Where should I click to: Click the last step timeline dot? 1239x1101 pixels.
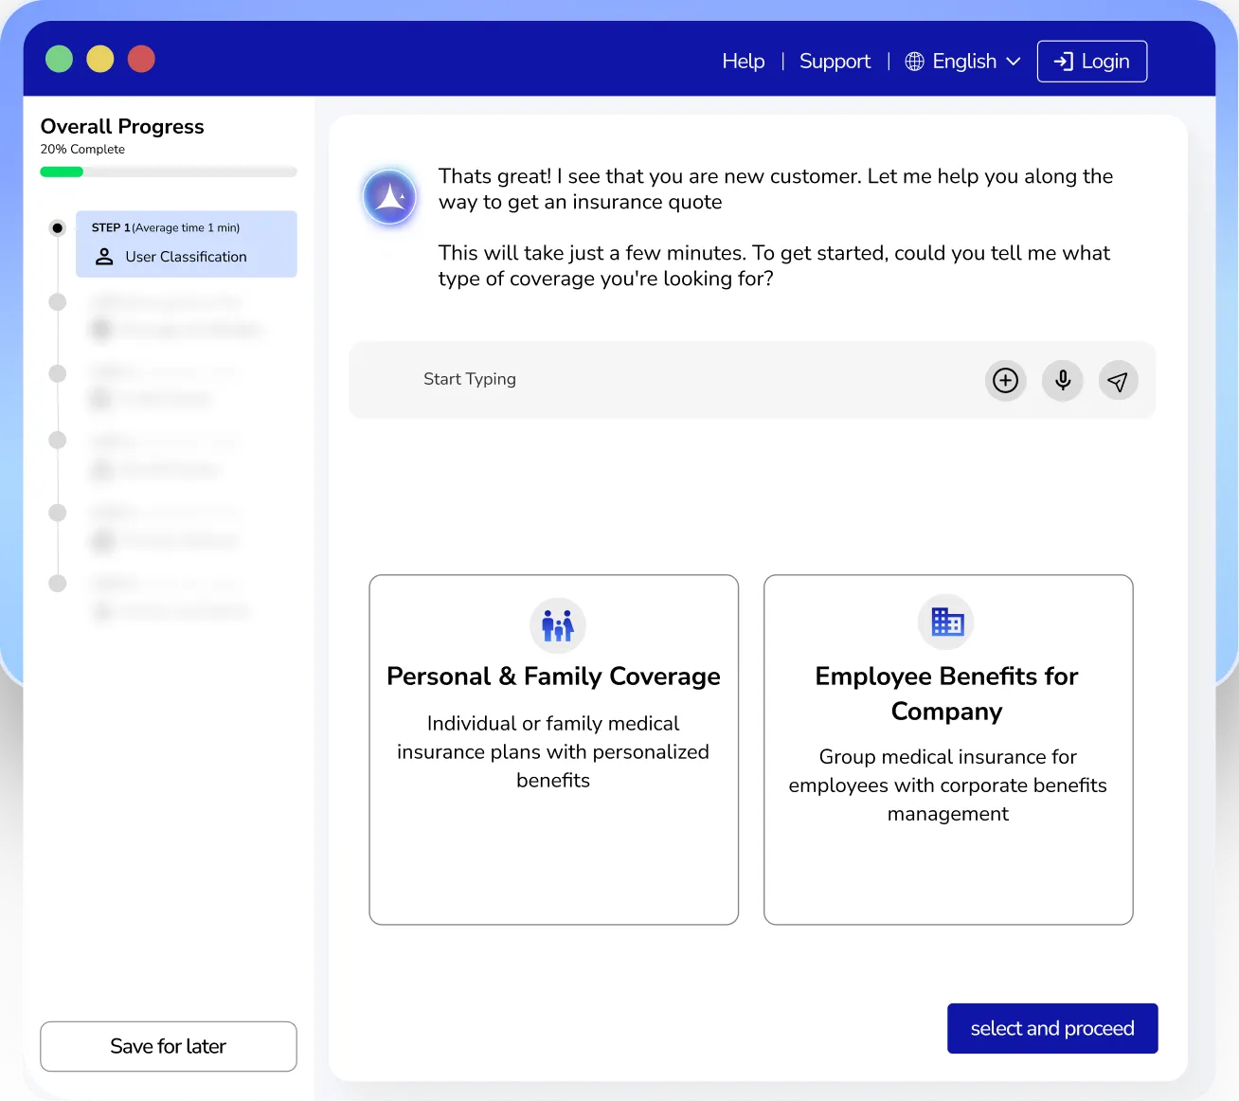(x=58, y=583)
